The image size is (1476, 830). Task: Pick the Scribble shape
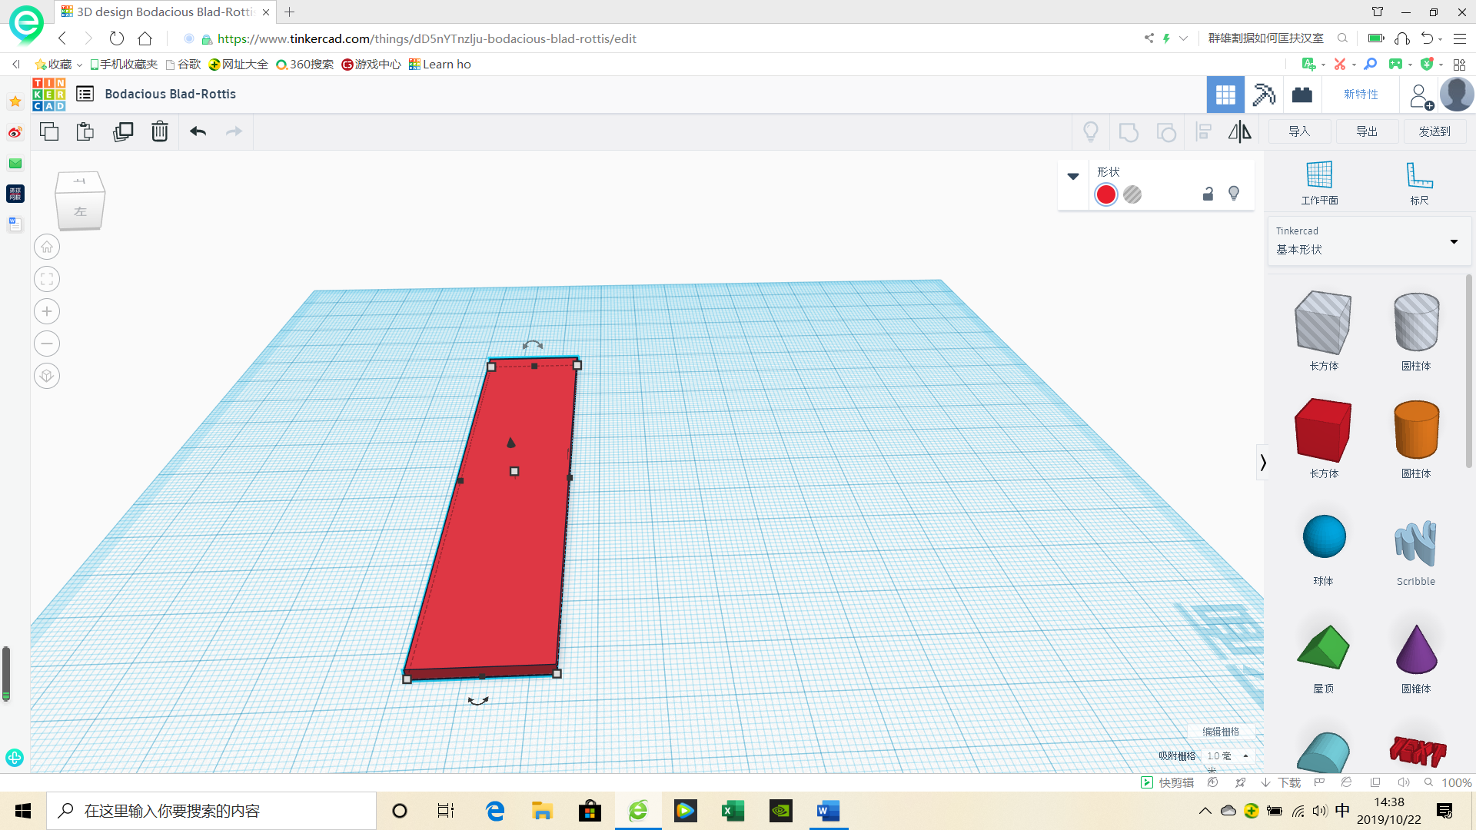[x=1416, y=543]
